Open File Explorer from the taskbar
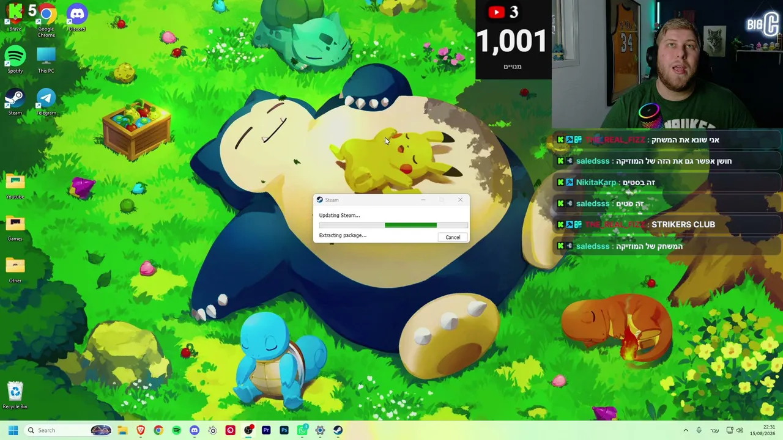This screenshot has width=783, height=440. click(122, 430)
